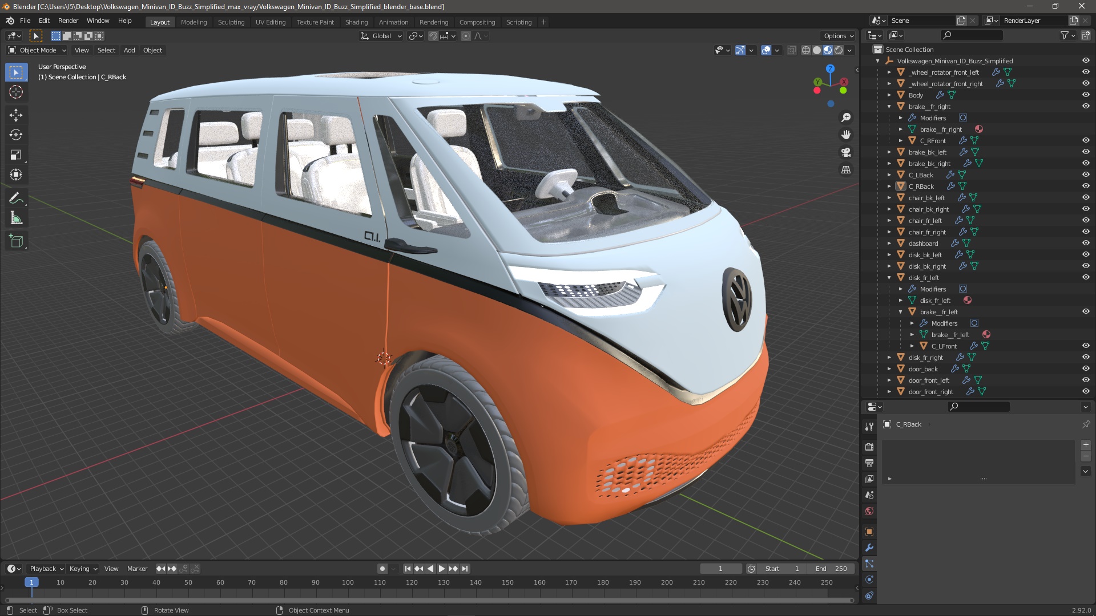Open the Object Mode dropdown

38,50
